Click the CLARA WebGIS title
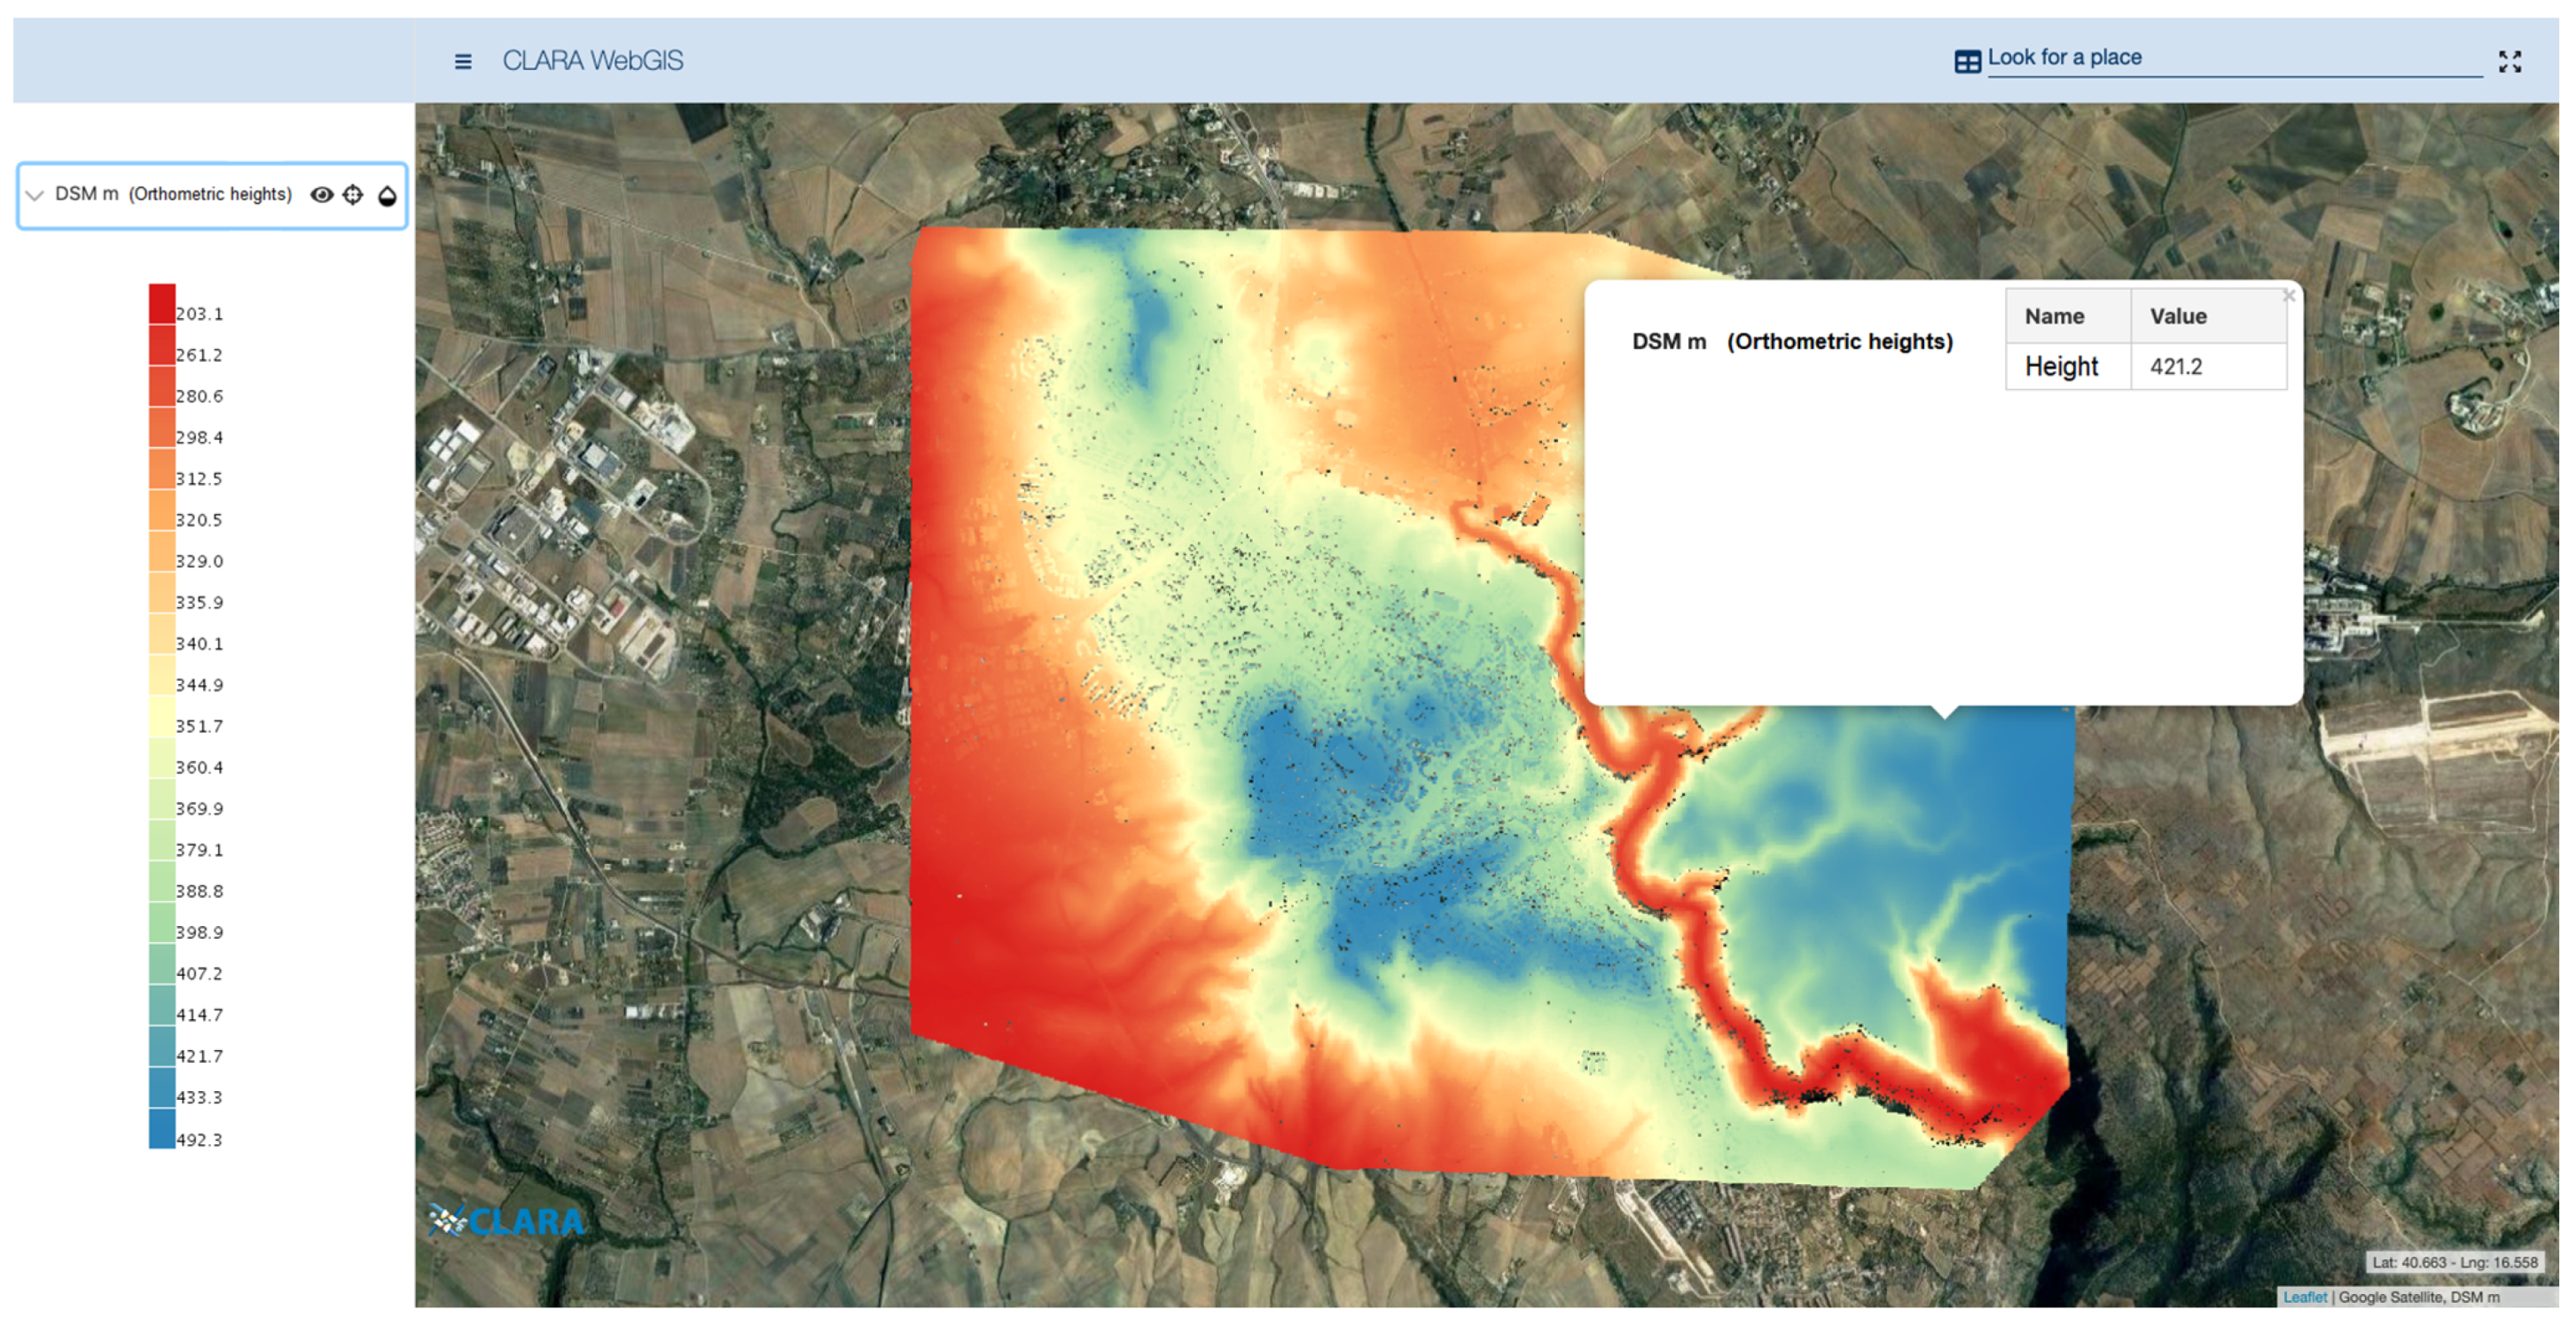This screenshot has height=1325, width=2576. (592, 61)
